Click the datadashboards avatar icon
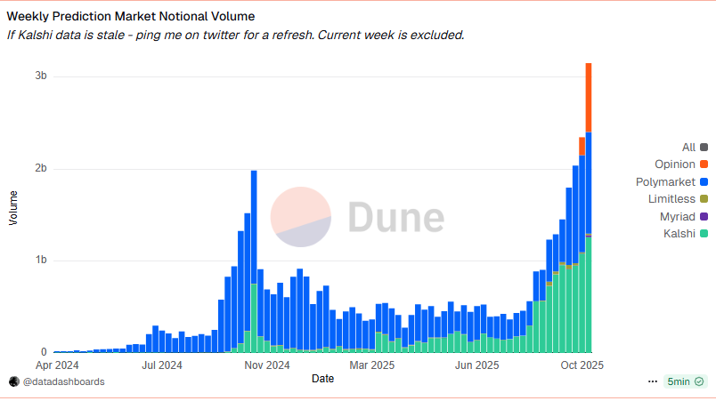The width and height of the screenshot is (716, 401). click(14, 381)
